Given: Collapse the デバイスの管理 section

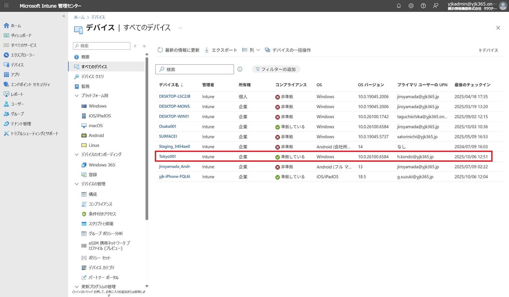Looking at the screenshot, I should (77, 184).
